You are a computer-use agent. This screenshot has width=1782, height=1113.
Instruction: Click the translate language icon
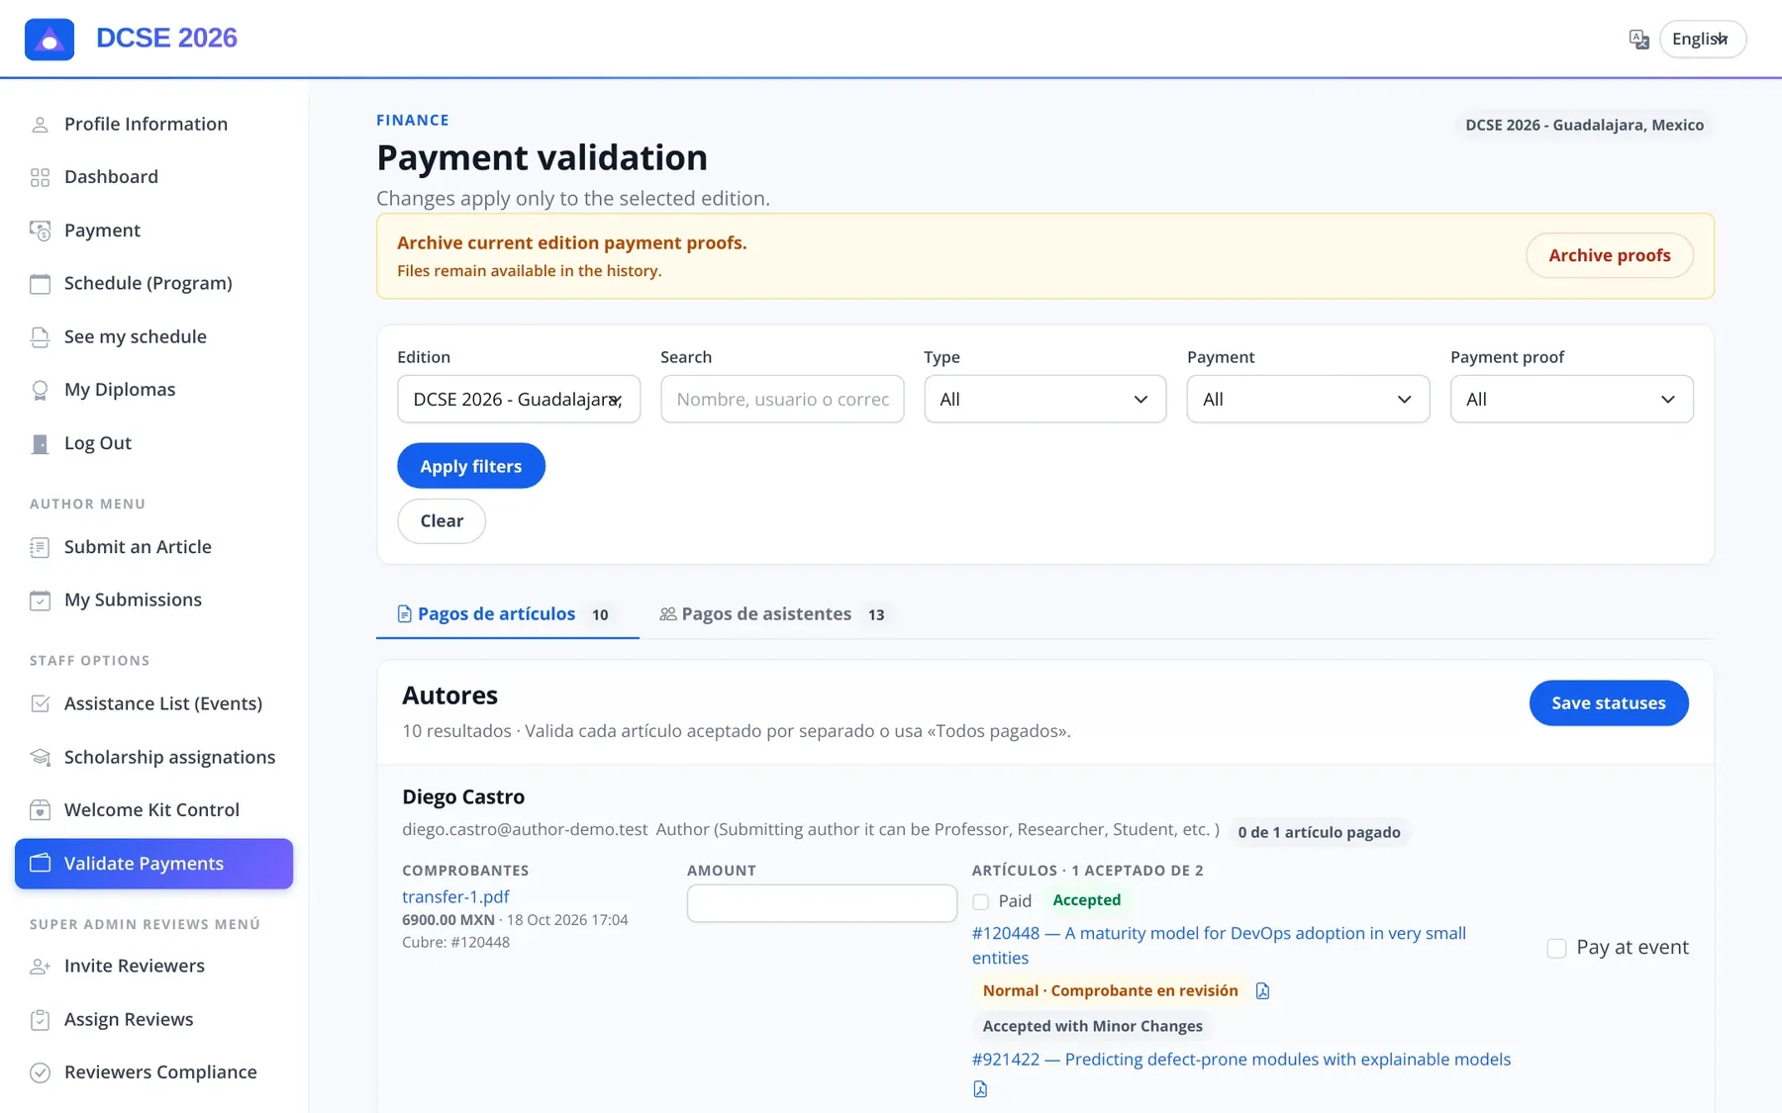tap(1639, 40)
